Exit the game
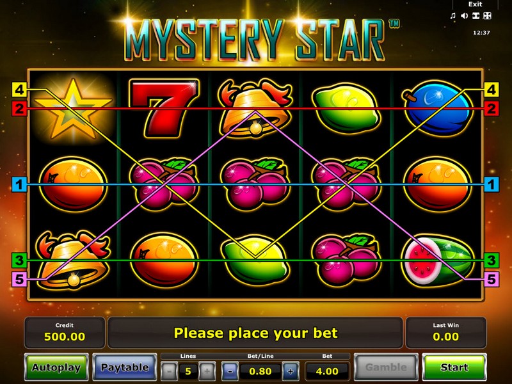512x384 pixels. pos(475,4)
